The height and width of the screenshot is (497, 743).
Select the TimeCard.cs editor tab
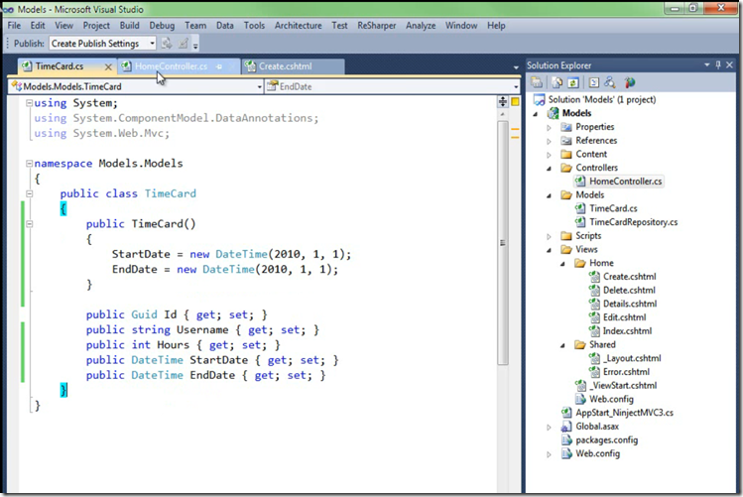[x=60, y=66]
